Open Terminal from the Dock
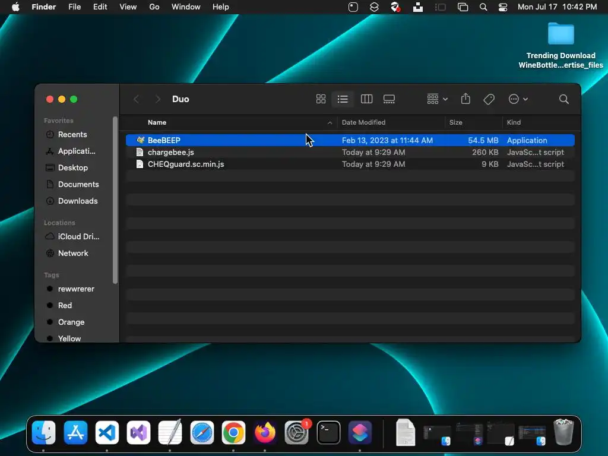Viewport: 608px width, 456px height. coord(328,432)
